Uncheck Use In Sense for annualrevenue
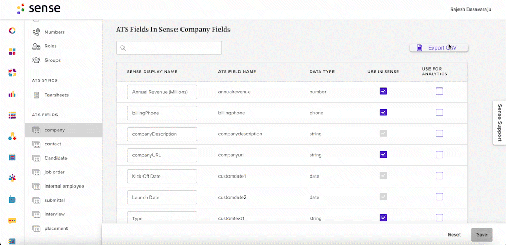 click(x=383, y=91)
